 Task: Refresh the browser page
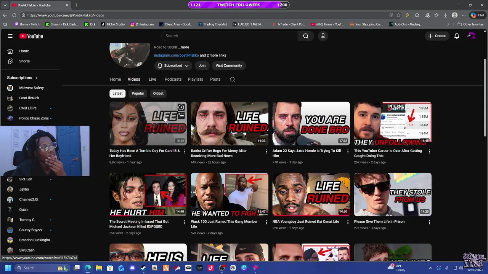[x=14, y=15]
